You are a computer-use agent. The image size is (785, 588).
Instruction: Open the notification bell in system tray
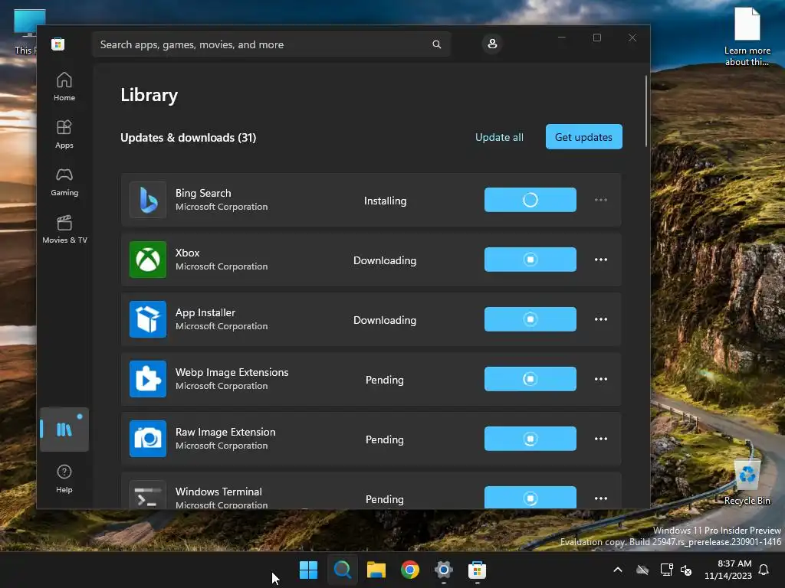[x=764, y=570]
